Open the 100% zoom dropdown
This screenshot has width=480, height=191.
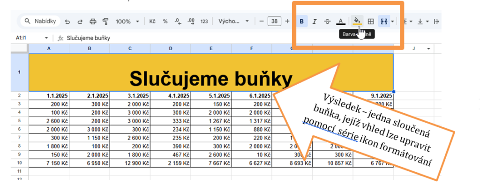[127, 22]
